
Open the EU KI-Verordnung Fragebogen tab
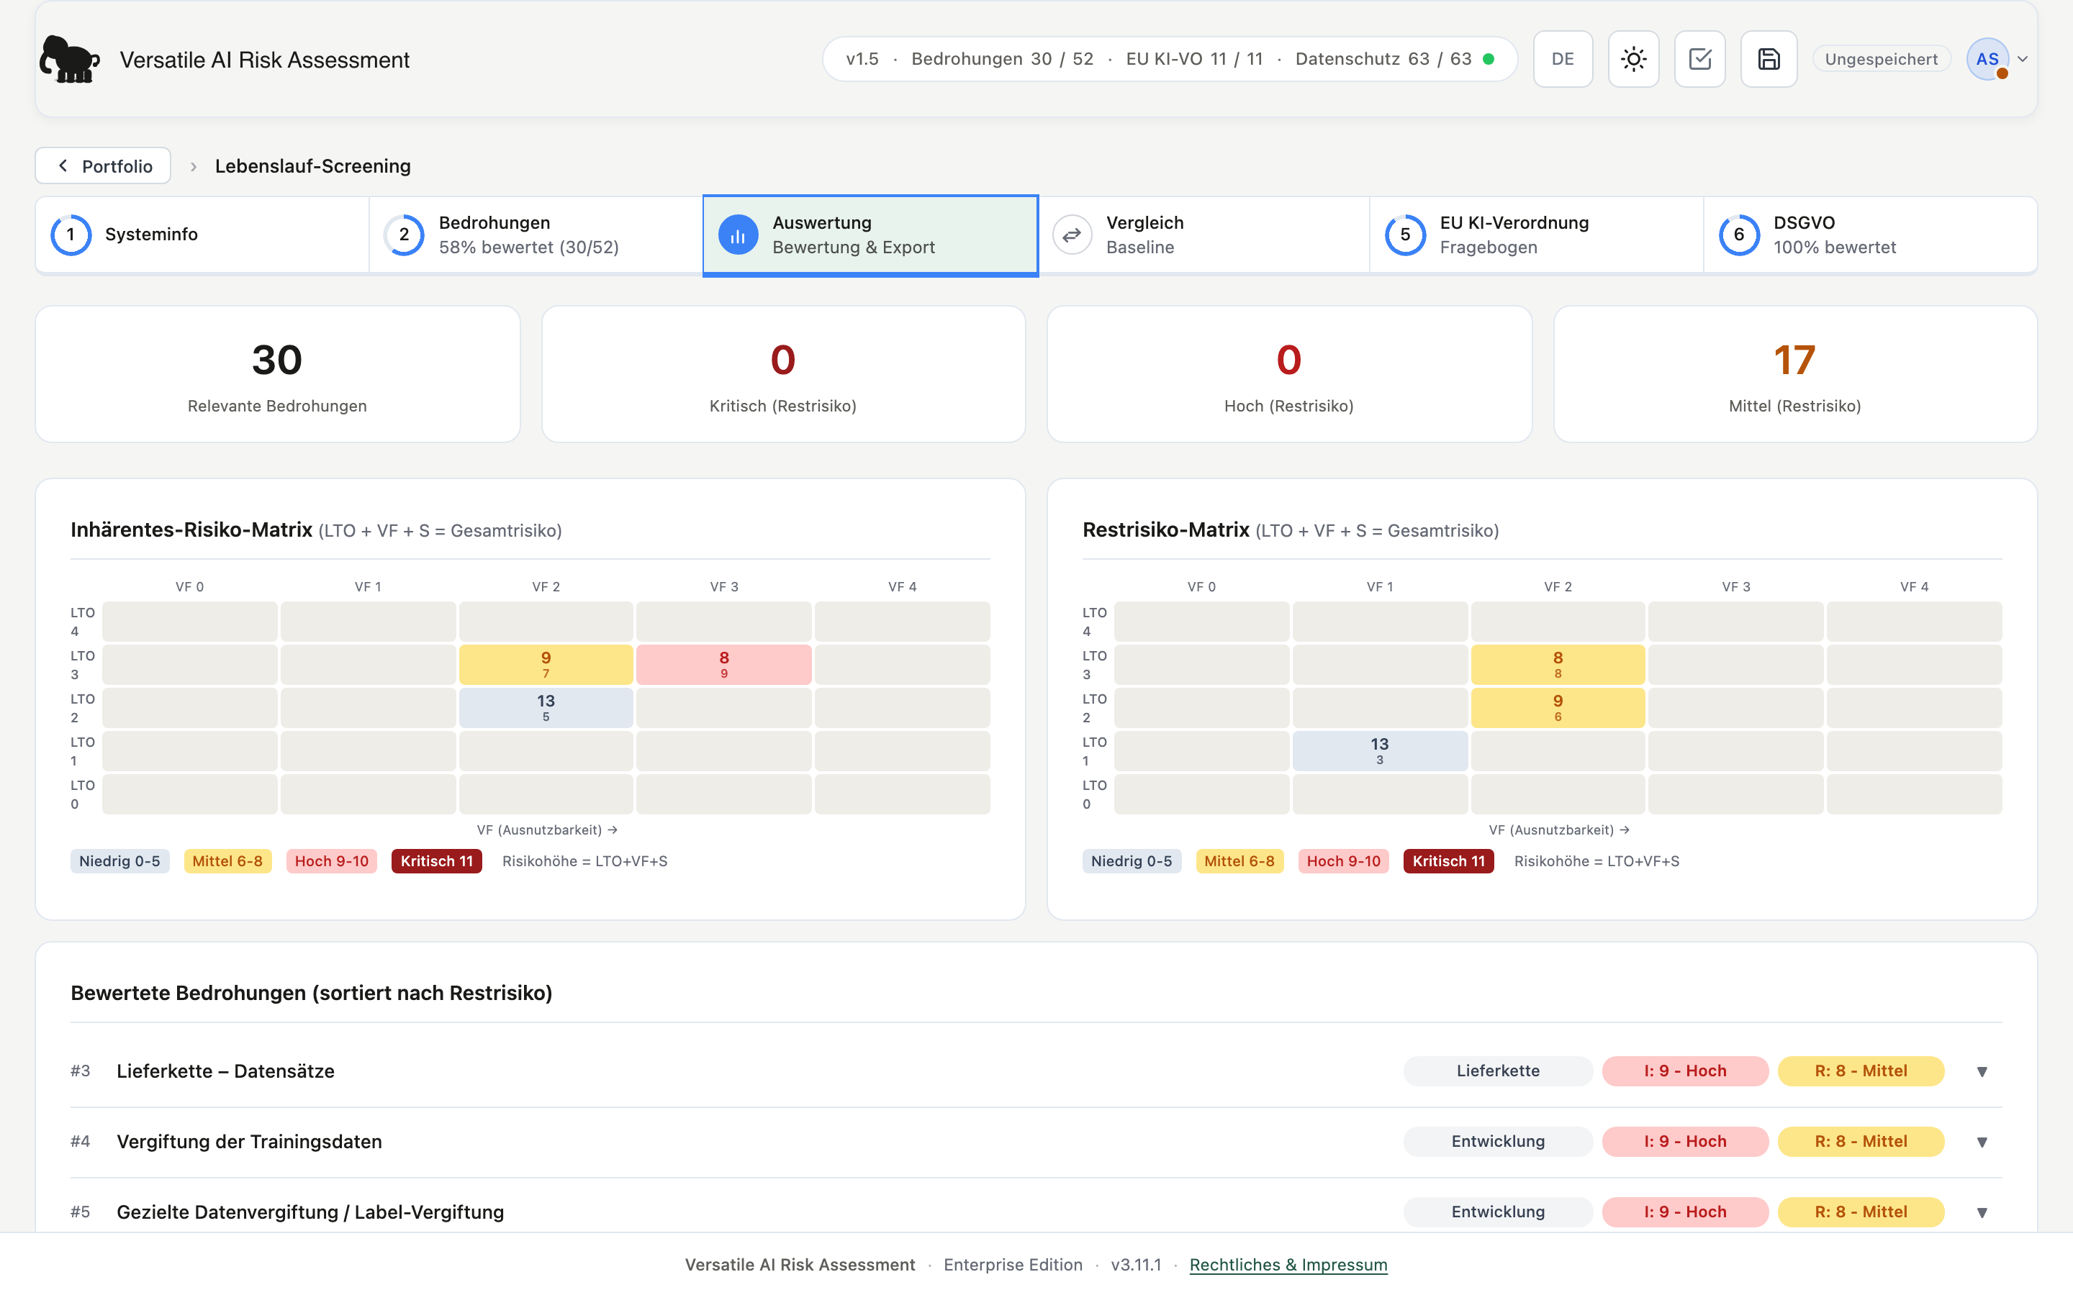(1537, 235)
